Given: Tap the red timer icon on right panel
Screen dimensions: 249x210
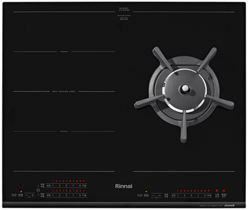Looking at the screenshot, I should (217, 190).
